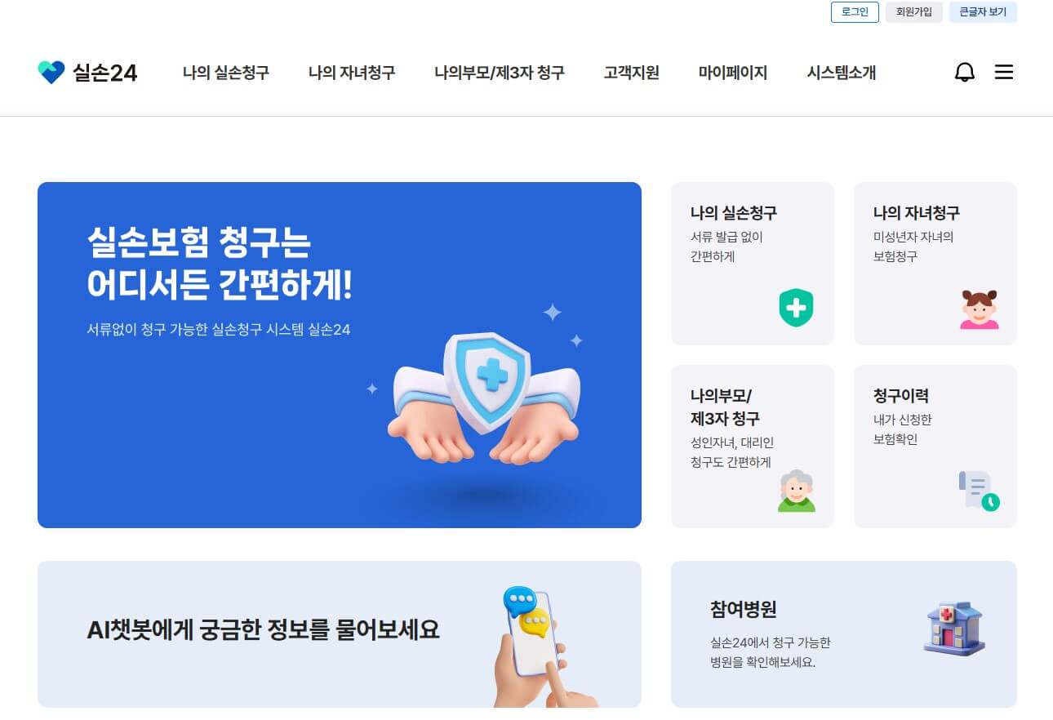Screen dimensions: 1053x720
Task: Go to 마이페이지 in navigation
Action: (733, 73)
